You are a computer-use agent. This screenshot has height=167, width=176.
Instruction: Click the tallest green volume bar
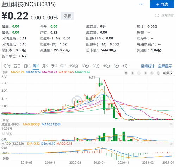click(x=114, y=135)
